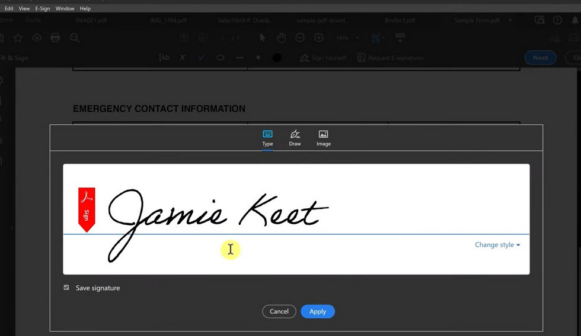Choose the Type signature option
This screenshot has height=336, width=581.
267,137
